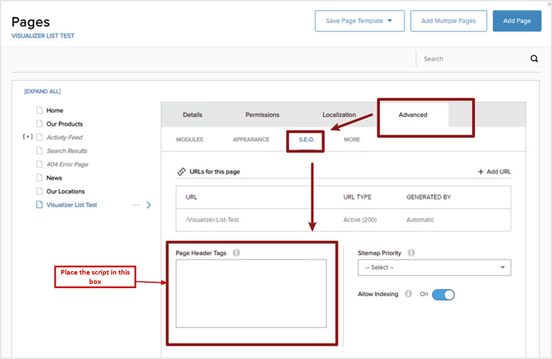The height and width of the screenshot is (359, 552).
Task: Click the page icon beside Search Results
Action: coord(39,151)
